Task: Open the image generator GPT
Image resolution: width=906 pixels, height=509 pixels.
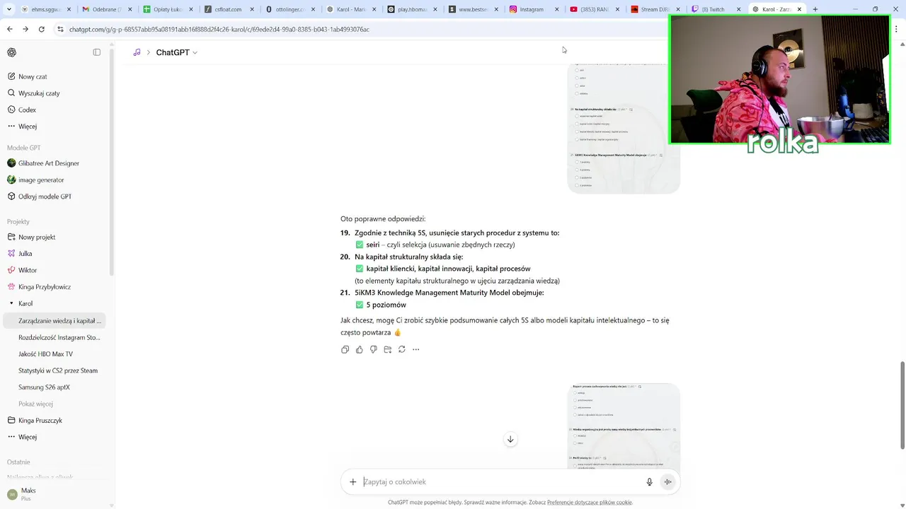Action: pos(53,180)
